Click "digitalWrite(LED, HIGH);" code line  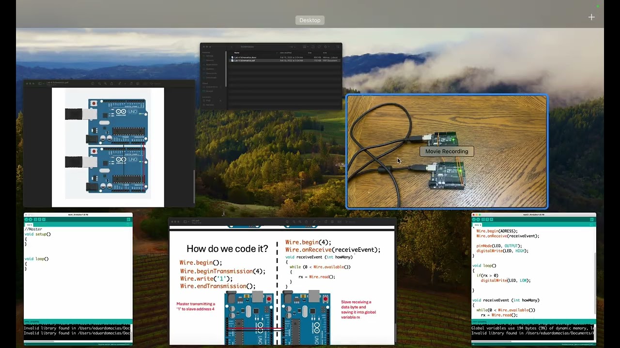[x=502, y=251]
